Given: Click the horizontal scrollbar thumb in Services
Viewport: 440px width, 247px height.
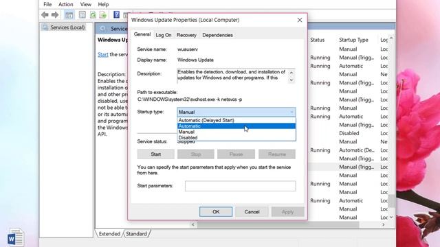Looking at the screenshot, I should (x=278, y=224).
